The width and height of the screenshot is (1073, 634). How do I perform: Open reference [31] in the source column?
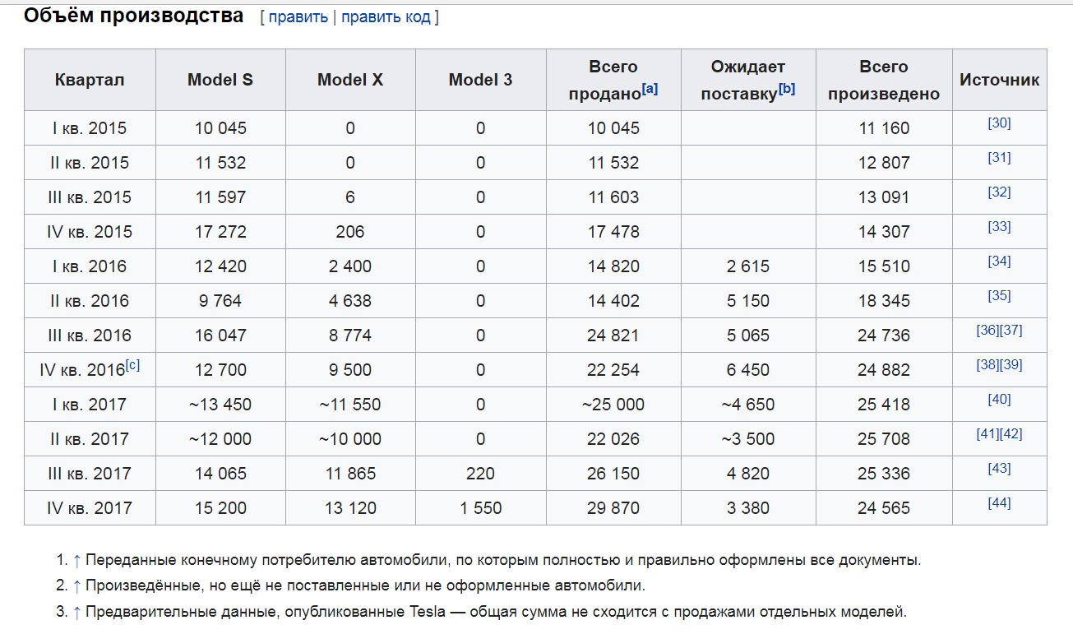999,158
